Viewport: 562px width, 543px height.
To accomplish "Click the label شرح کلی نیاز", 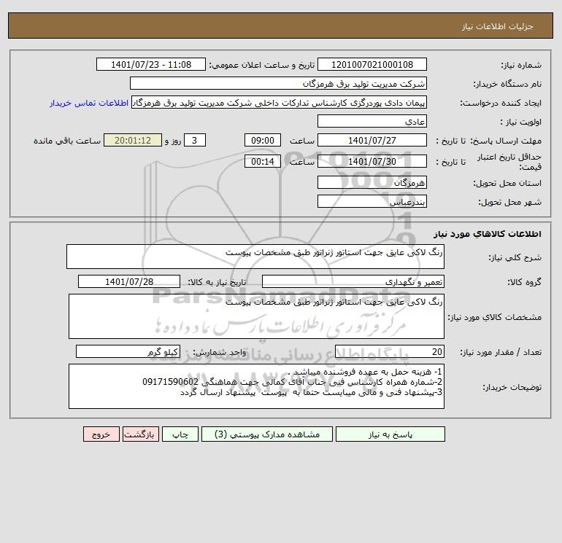I will point(515,257).
